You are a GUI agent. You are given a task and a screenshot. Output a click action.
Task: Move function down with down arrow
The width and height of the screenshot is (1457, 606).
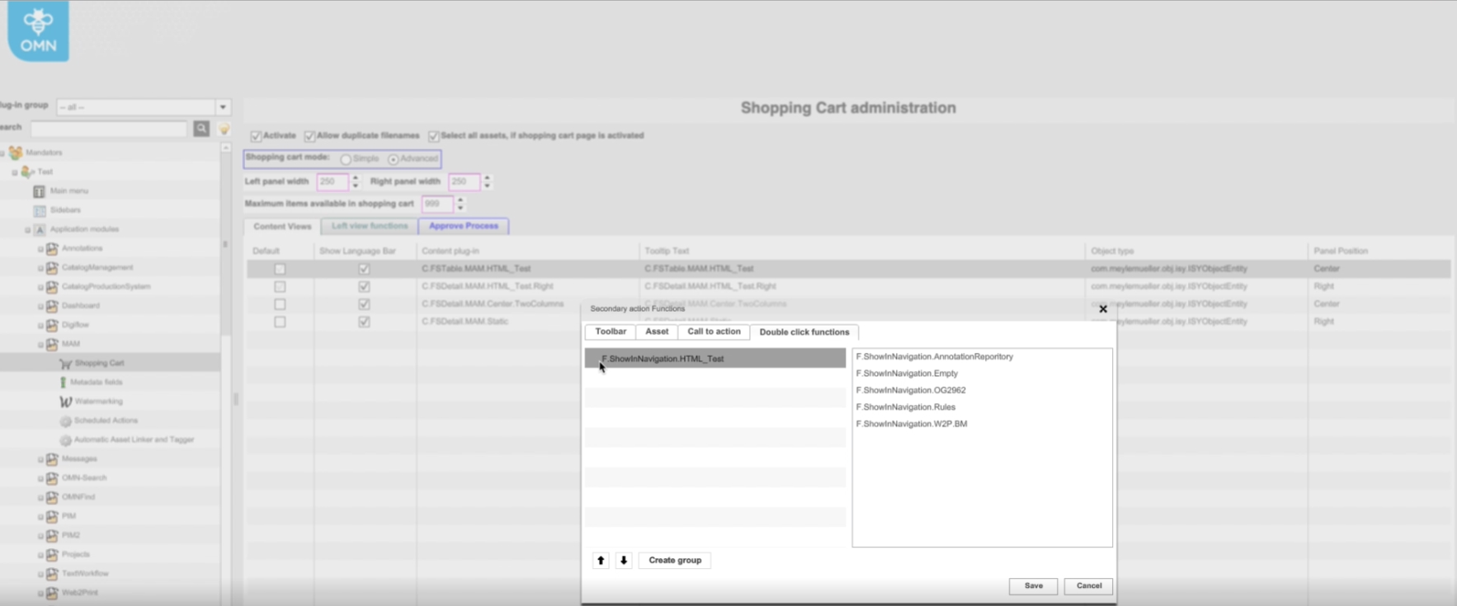[x=624, y=561]
